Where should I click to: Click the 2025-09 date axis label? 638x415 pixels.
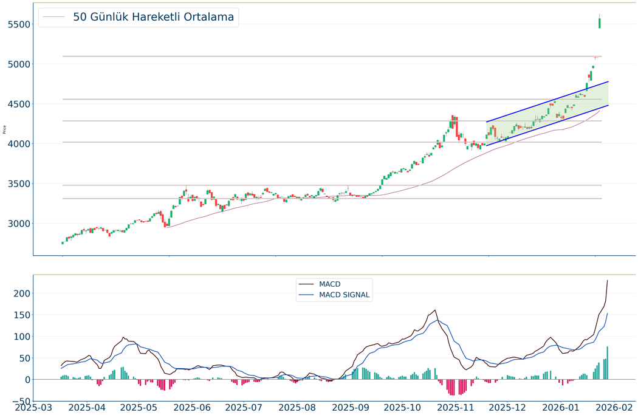coord(352,406)
